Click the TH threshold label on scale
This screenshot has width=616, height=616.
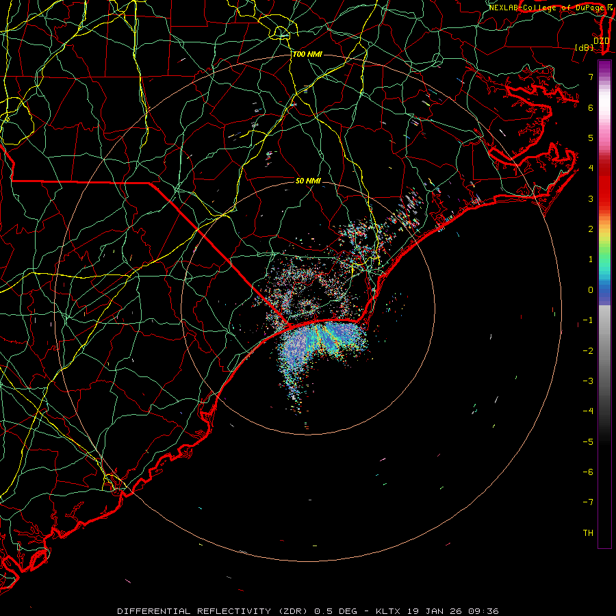(x=588, y=533)
